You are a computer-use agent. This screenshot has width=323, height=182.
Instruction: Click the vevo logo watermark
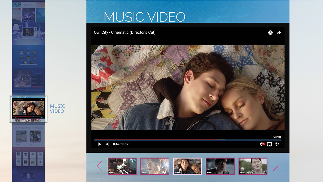(x=277, y=137)
